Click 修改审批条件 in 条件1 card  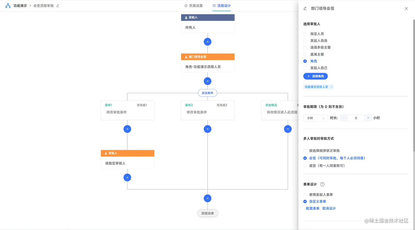click(x=117, y=112)
